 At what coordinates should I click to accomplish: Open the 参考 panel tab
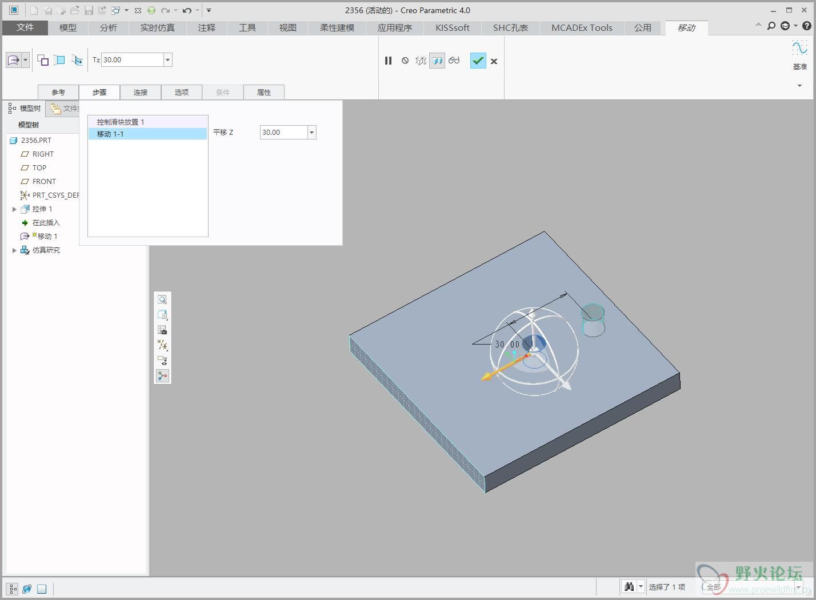[58, 92]
